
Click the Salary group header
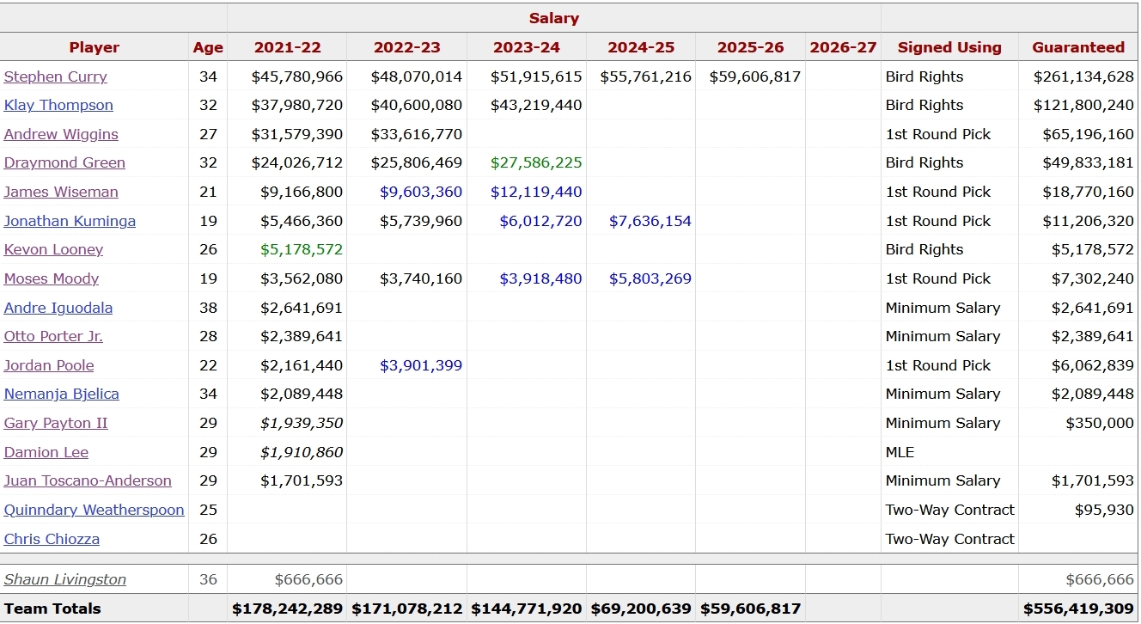point(554,18)
